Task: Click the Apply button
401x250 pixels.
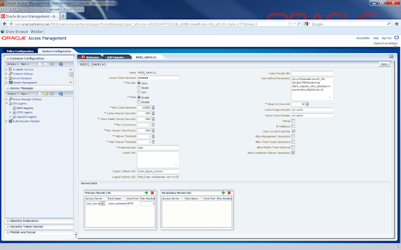Action: [384, 64]
